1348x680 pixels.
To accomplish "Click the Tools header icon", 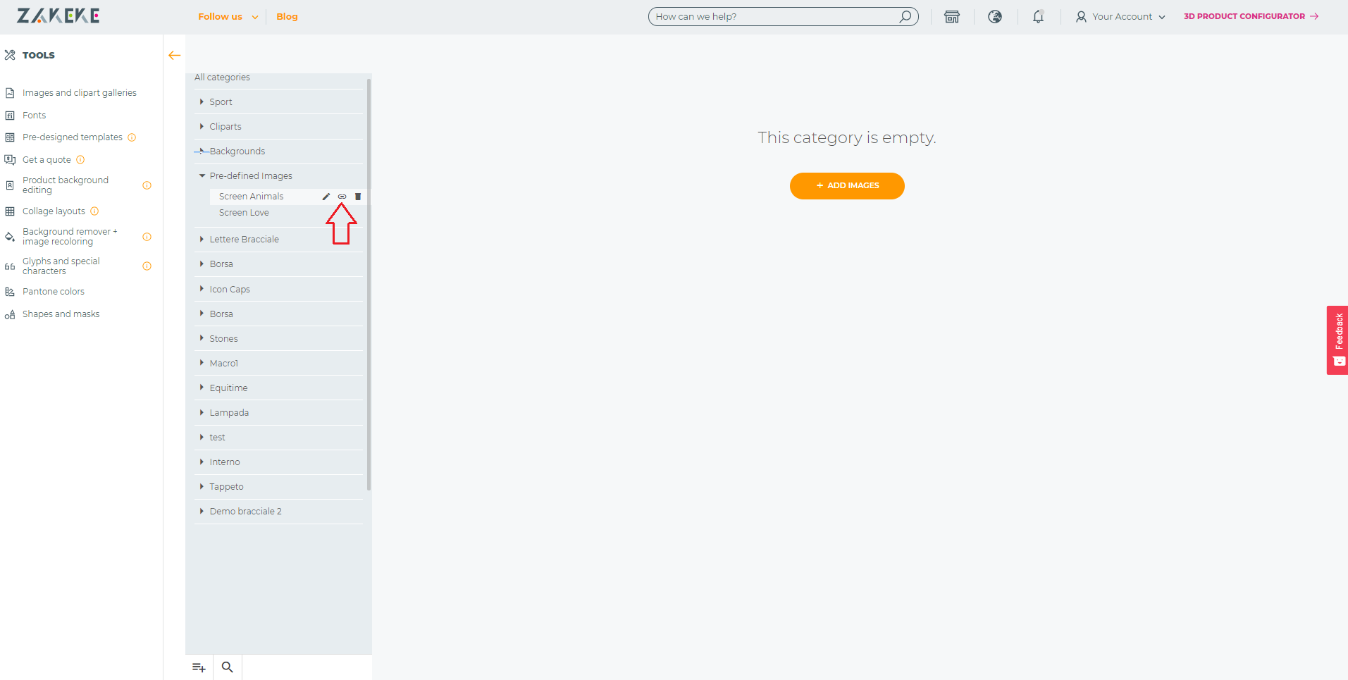I will click(x=10, y=55).
